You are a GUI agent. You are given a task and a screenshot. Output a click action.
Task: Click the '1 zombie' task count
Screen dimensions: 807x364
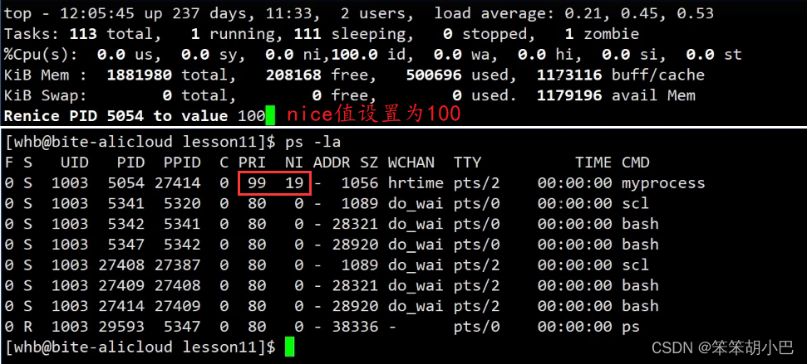click(x=602, y=34)
